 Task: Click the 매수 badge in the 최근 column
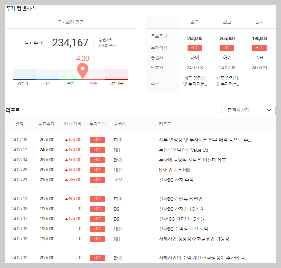point(195,47)
